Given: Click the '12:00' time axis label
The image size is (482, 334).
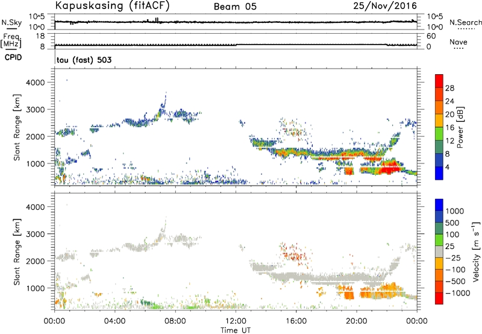Looking at the screenshot, I should (236, 321).
